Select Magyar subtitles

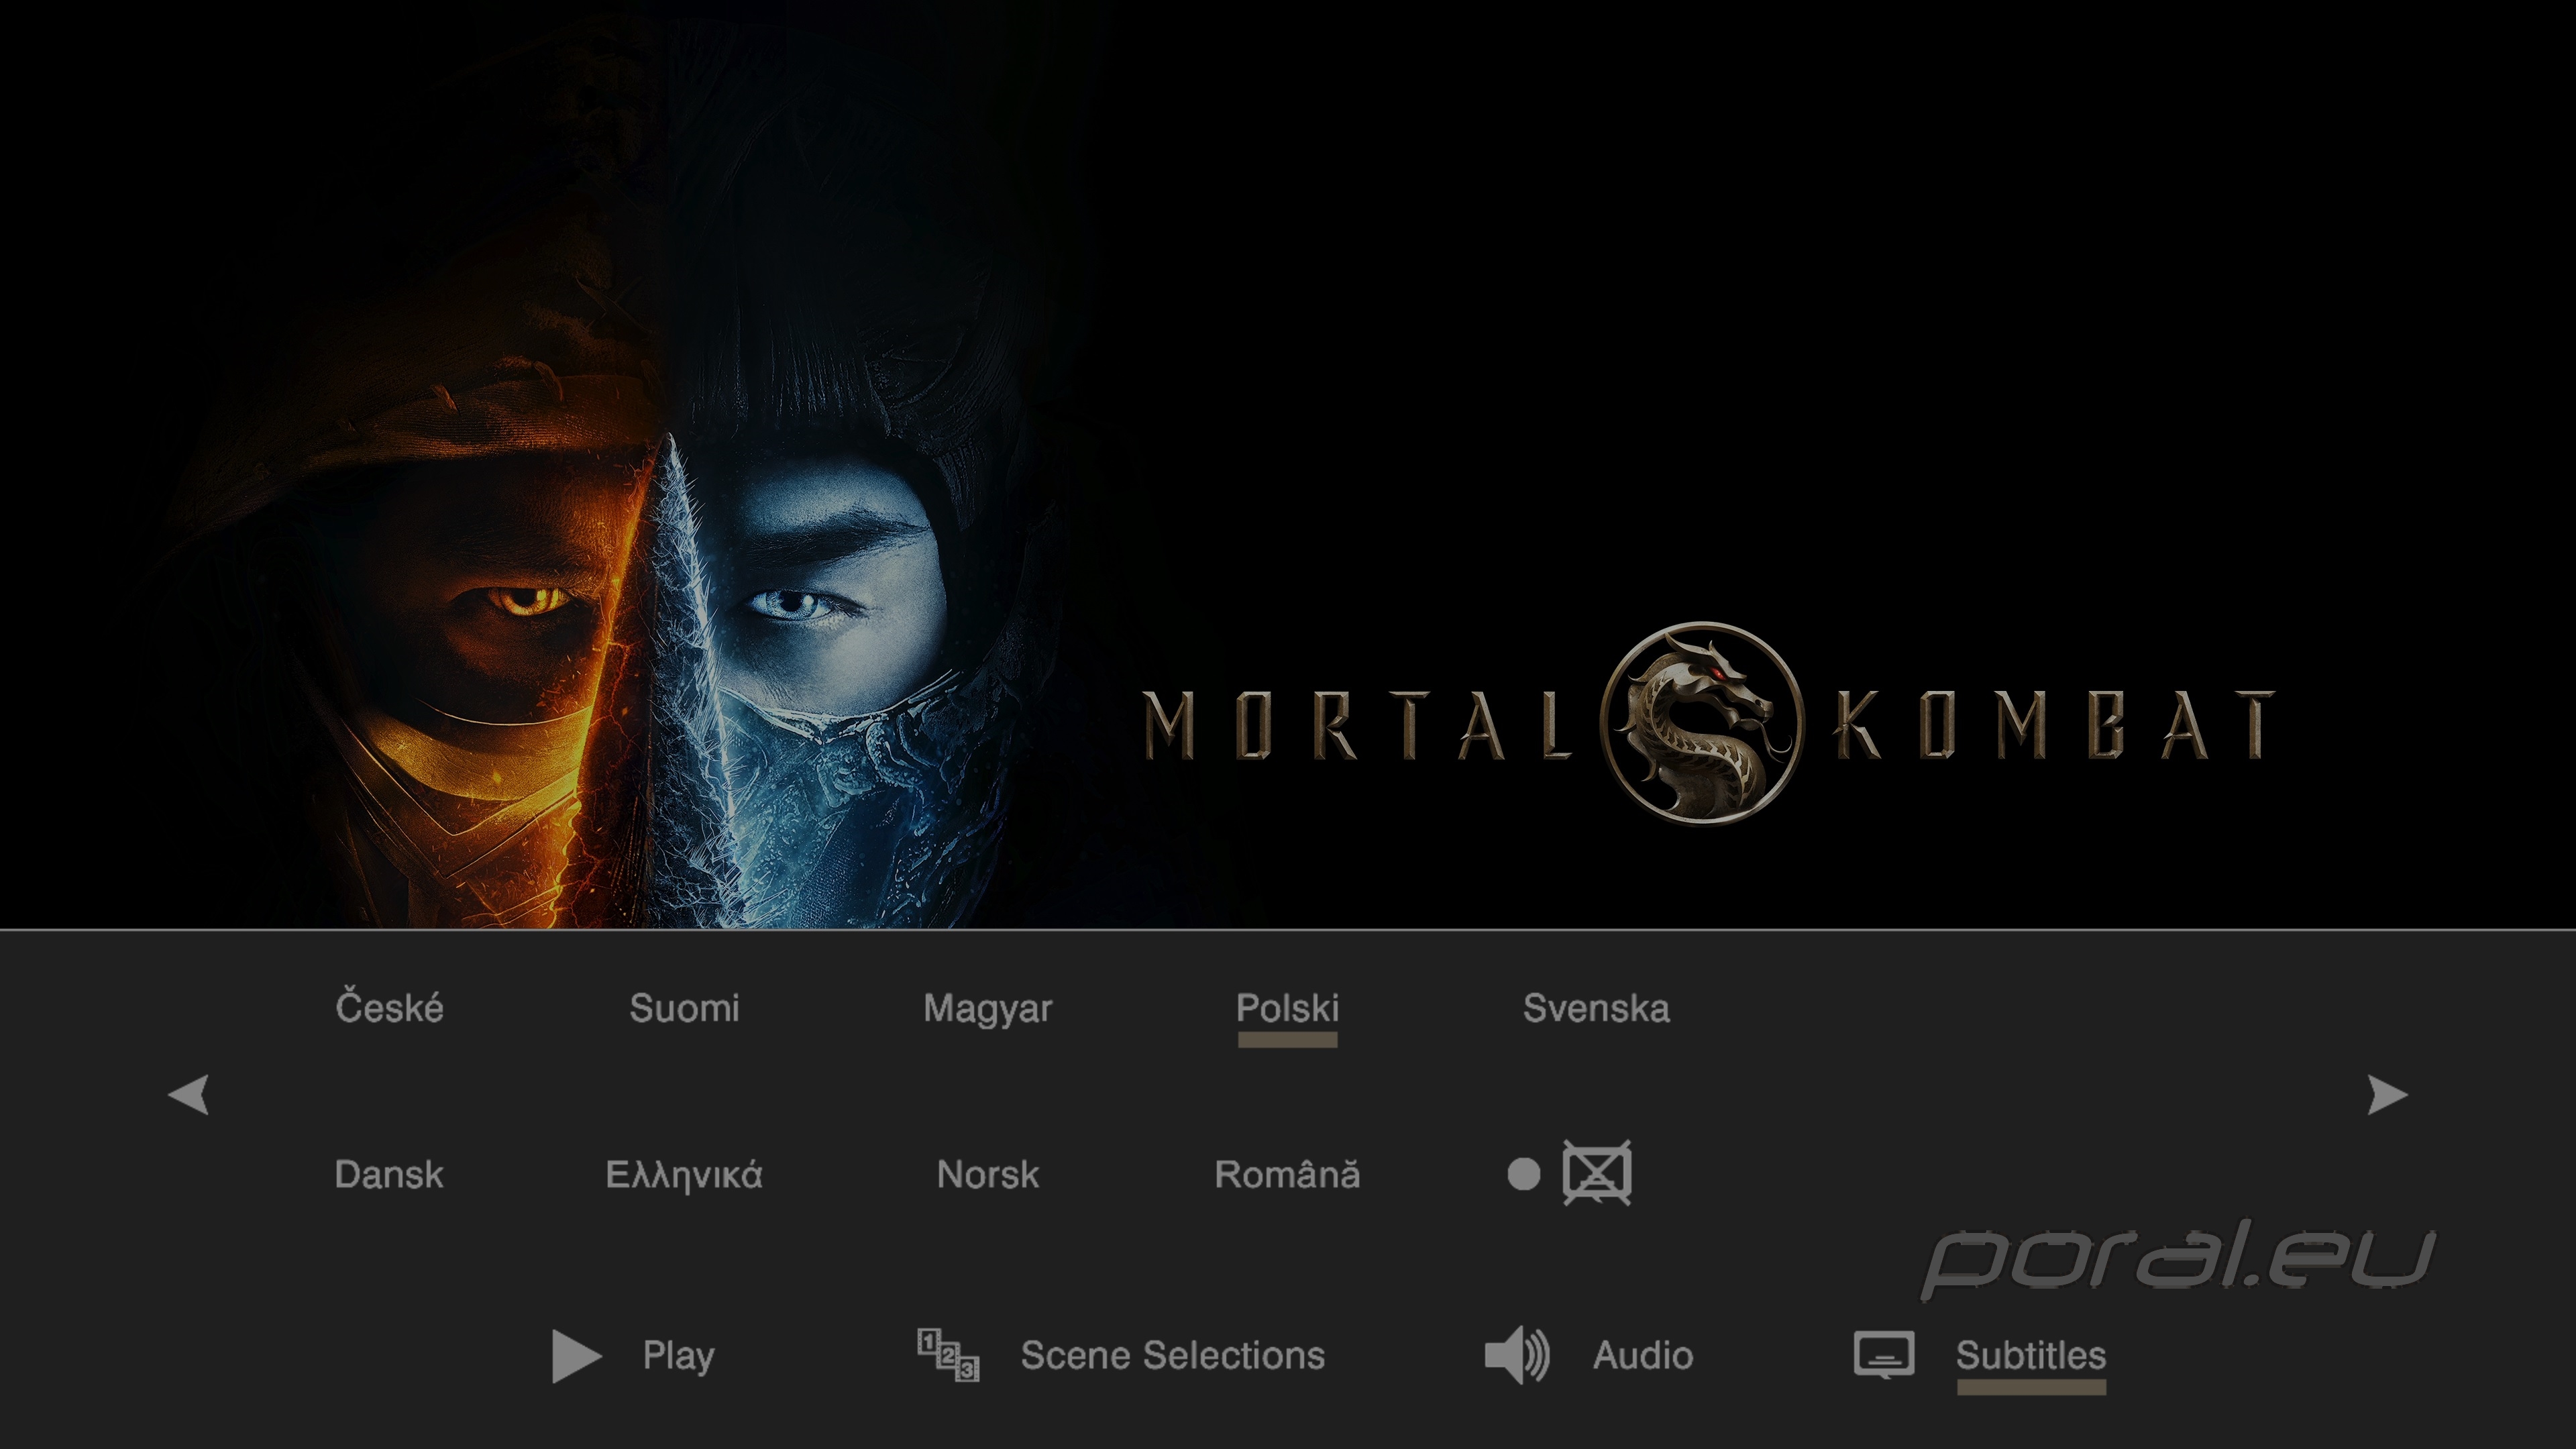987,1009
